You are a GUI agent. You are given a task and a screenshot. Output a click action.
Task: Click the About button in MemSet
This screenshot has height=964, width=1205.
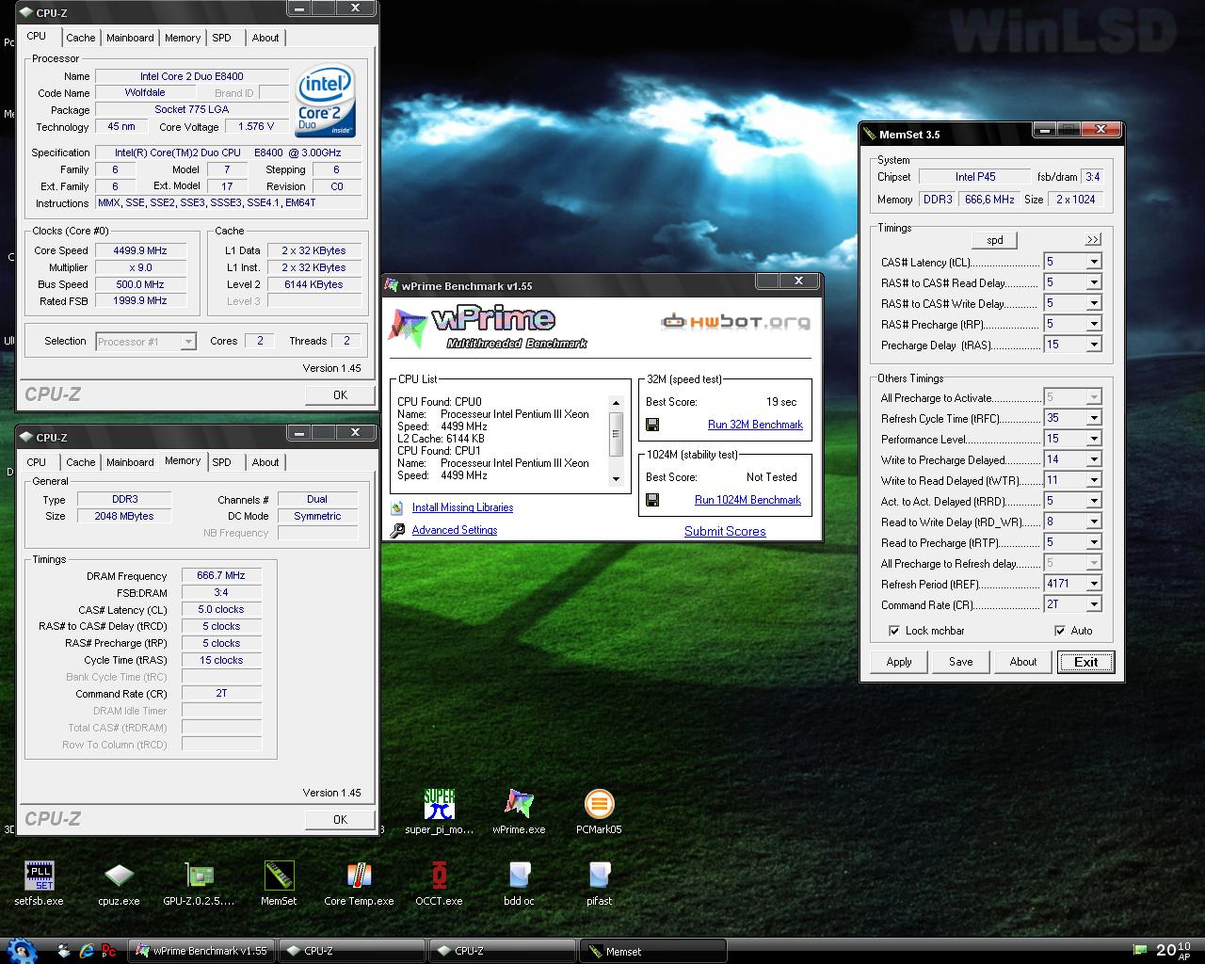(x=1023, y=662)
